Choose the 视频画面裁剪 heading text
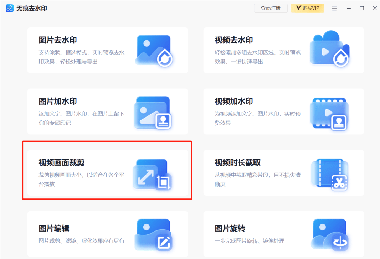This screenshot has height=259, width=380. tap(62, 162)
